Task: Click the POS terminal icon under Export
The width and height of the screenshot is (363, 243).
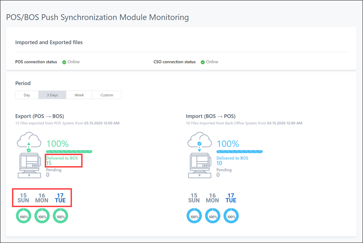Action: pos(29,165)
